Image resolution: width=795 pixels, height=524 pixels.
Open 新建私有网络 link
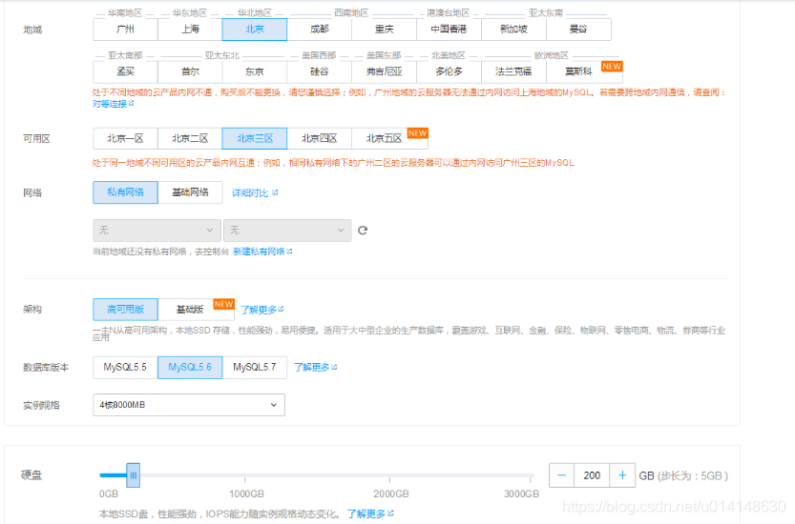[262, 252]
